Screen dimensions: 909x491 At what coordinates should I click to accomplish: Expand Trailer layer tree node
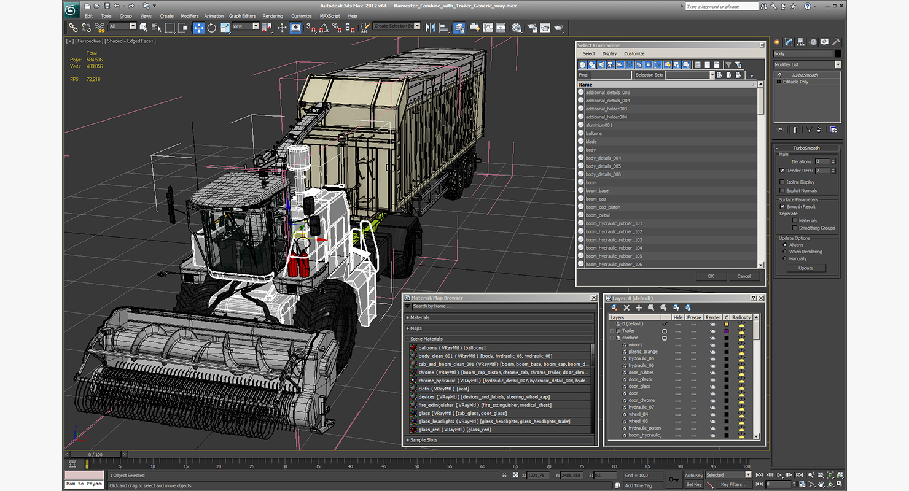coord(612,331)
